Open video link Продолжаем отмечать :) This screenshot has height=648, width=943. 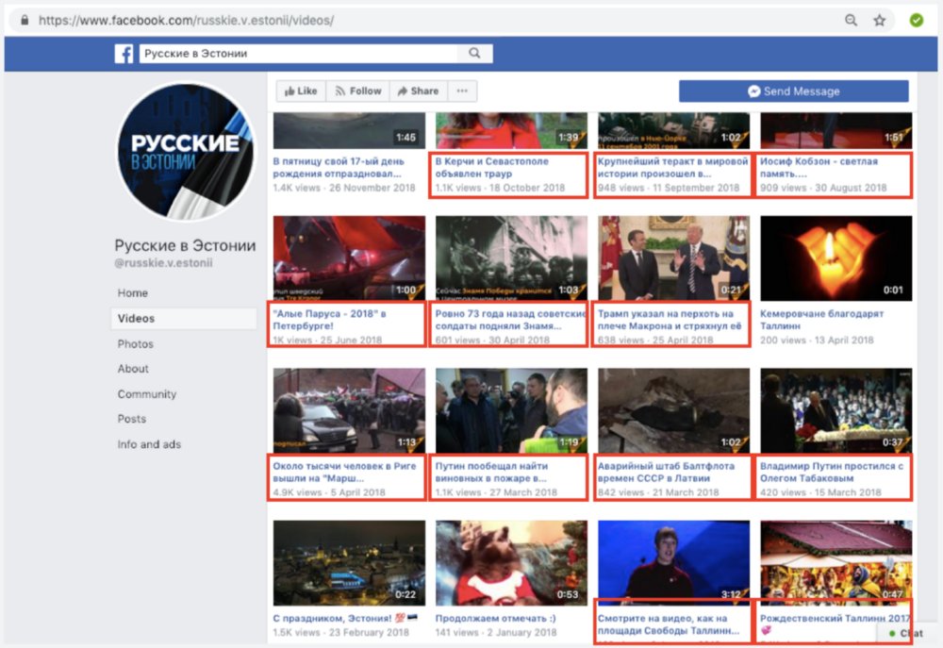click(496, 618)
